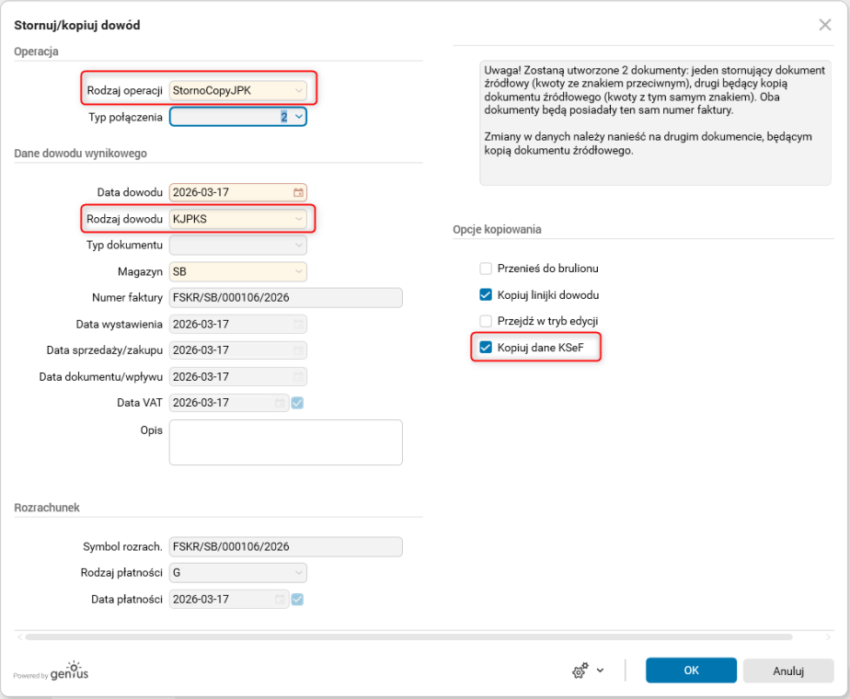Open calendar icon for Data sprzedaży/zakupu
This screenshot has height=699, width=850.
pos(298,350)
